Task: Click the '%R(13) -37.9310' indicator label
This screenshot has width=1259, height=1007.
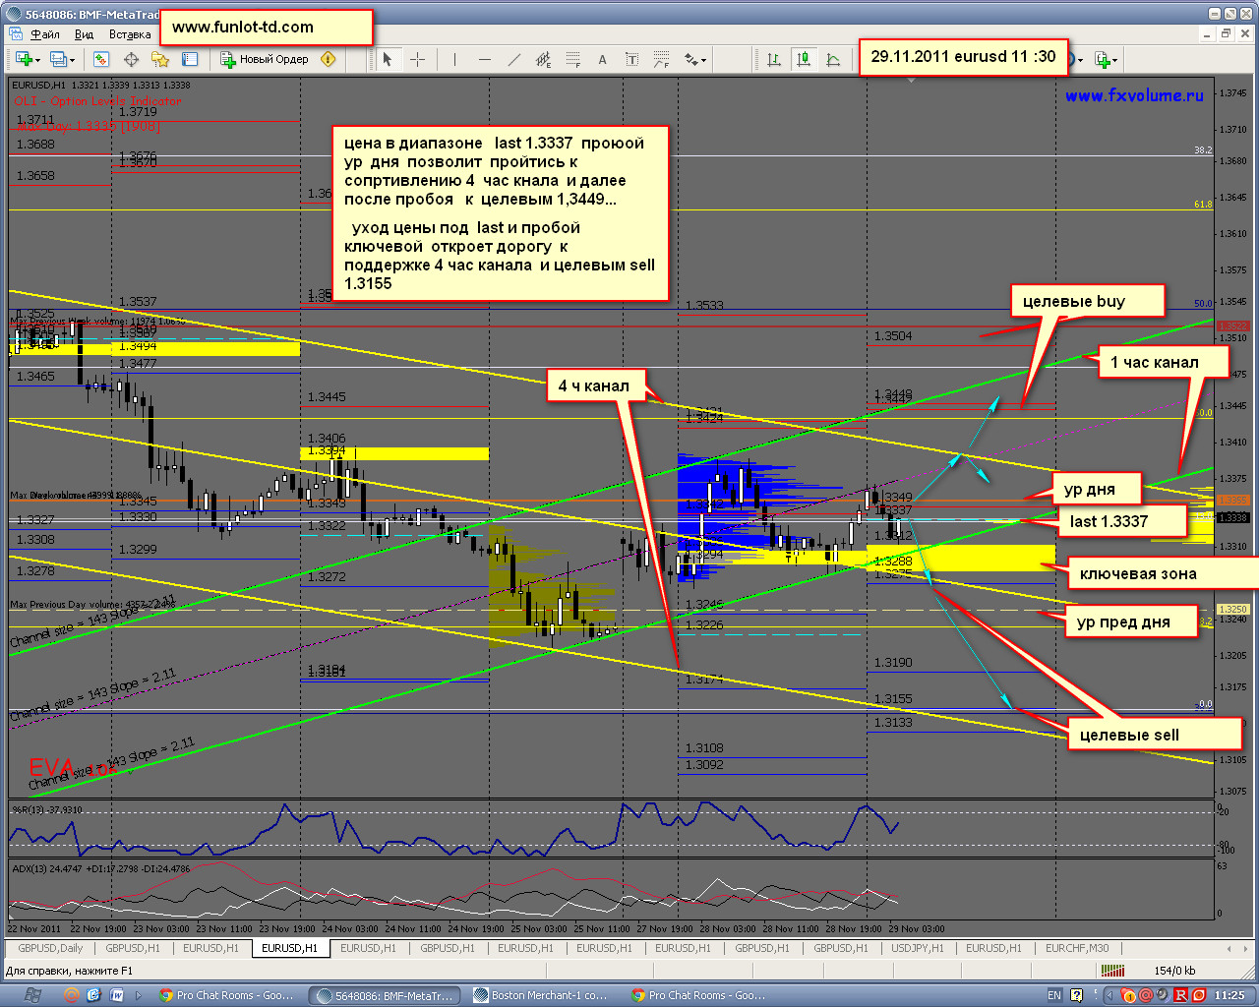Action: tap(46, 809)
